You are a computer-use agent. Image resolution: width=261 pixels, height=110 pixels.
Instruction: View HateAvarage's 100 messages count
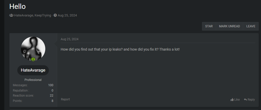51,85
